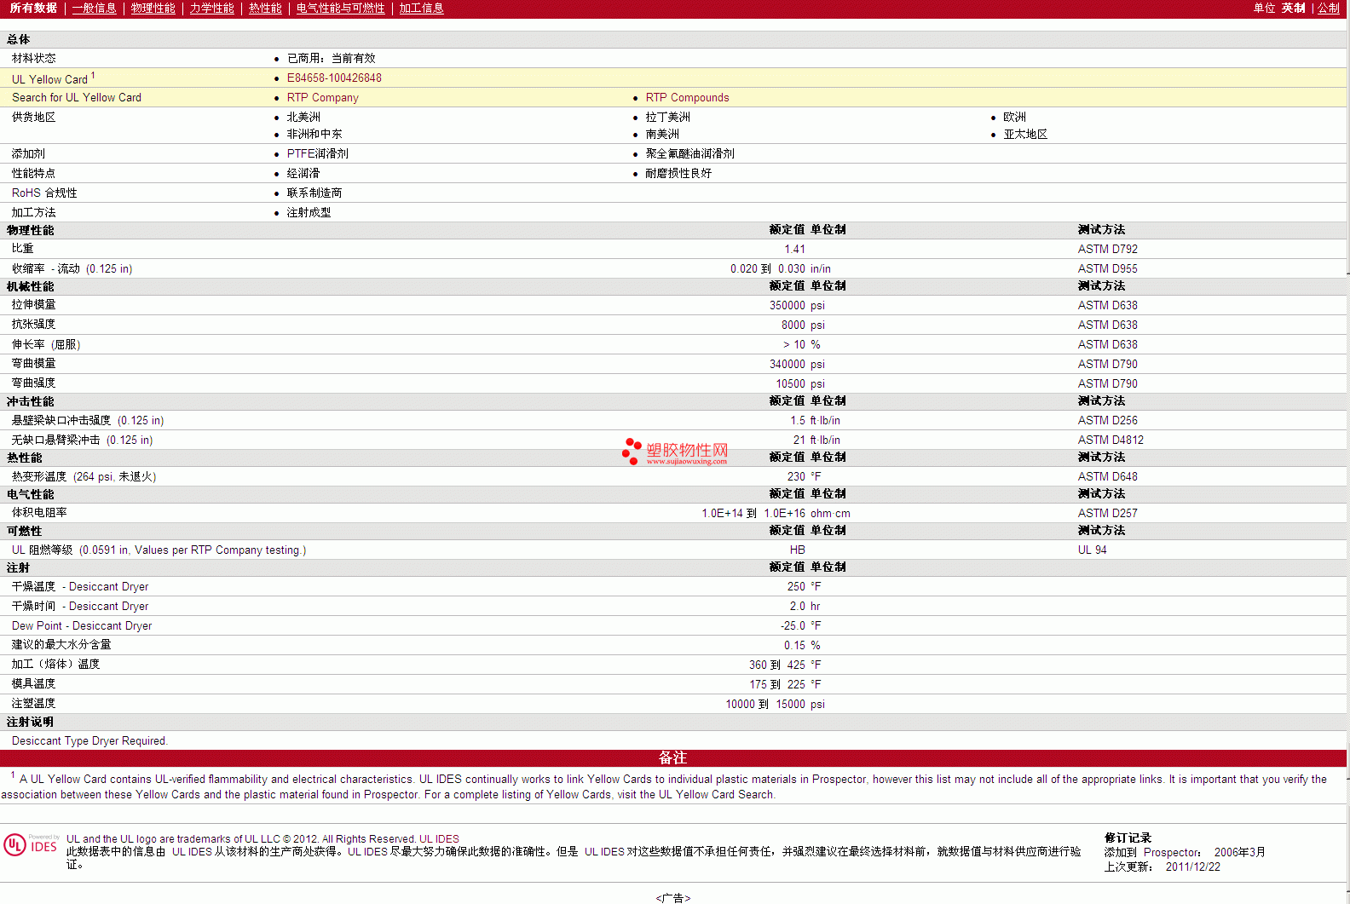Click ASTM D955 test method

coord(1107,269)
